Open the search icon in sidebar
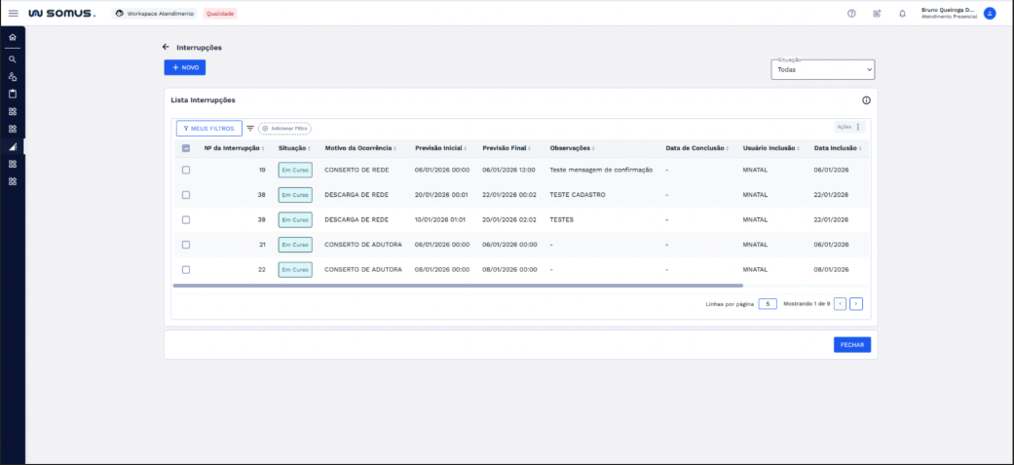This screenshot has height=465, width=1014. coord(13,58)
